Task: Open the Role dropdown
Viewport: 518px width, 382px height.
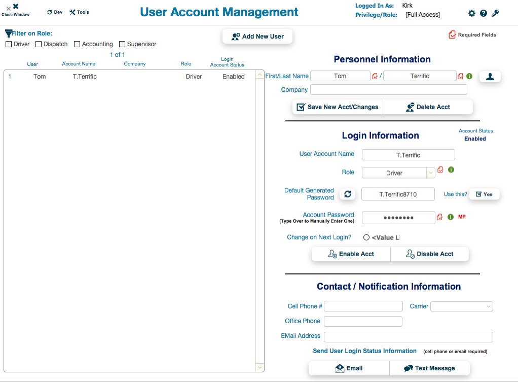Action: point(398,173)
